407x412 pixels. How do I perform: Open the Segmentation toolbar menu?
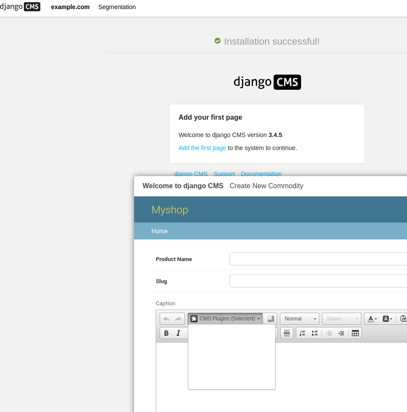117,7
